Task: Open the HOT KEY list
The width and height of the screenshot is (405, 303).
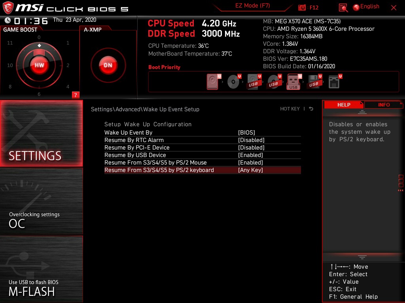Action: click(x=290, y=109)
